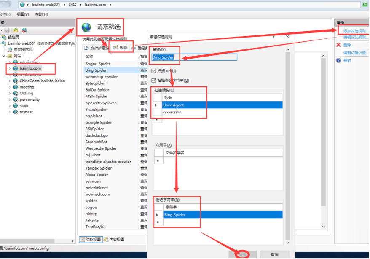Click the globe icon beside static
Viewport: 370px width, 259px height.
(16, 106)
